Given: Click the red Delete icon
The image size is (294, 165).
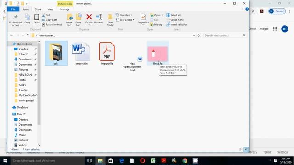Looking at the screenshot, I should [x=89, y=17].
